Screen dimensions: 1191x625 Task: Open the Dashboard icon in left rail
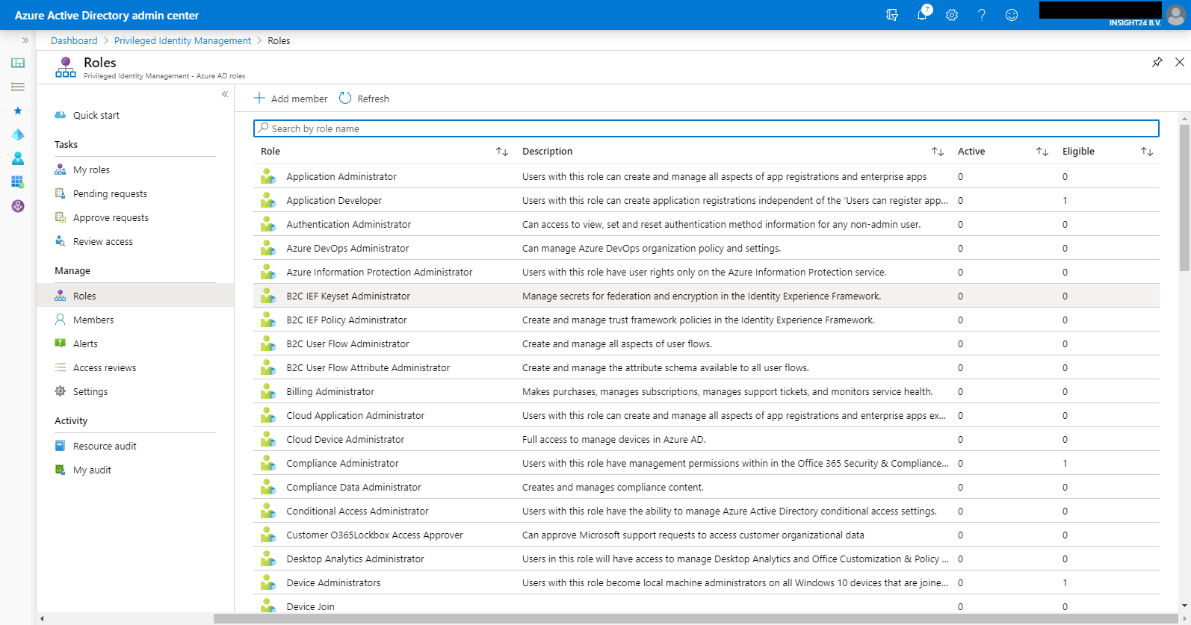pos(18,63)
